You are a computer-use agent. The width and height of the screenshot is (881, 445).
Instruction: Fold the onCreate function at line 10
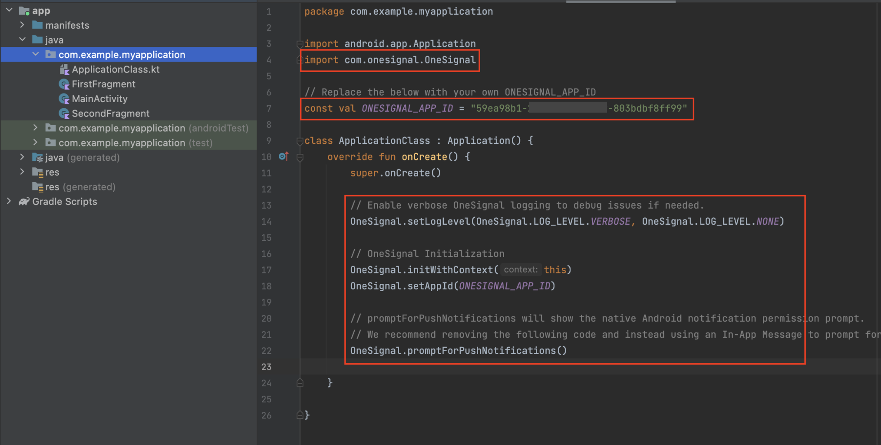(300, 157)
